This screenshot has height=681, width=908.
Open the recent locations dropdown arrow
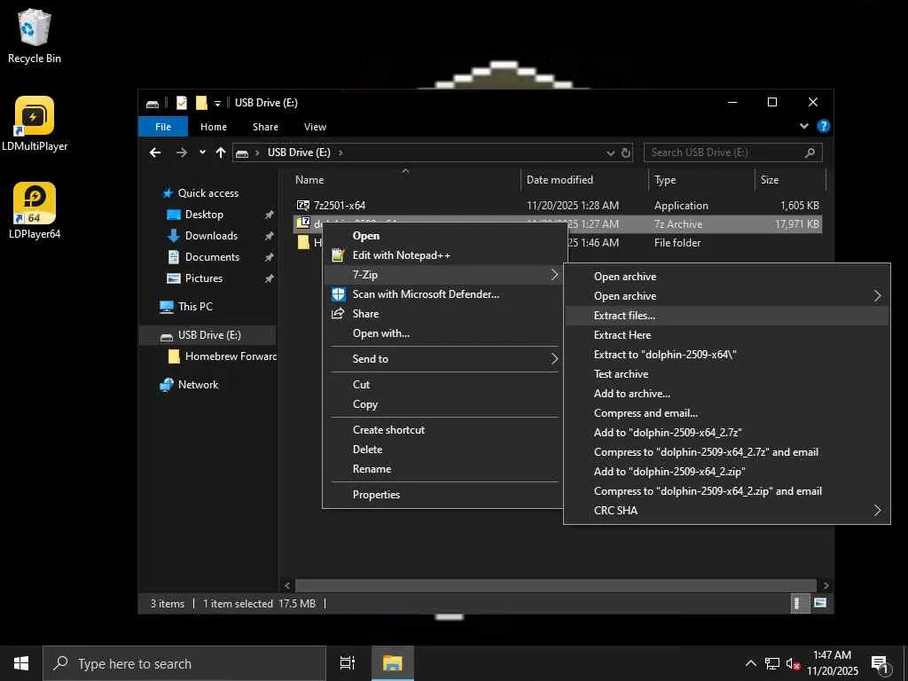[202, 153]
